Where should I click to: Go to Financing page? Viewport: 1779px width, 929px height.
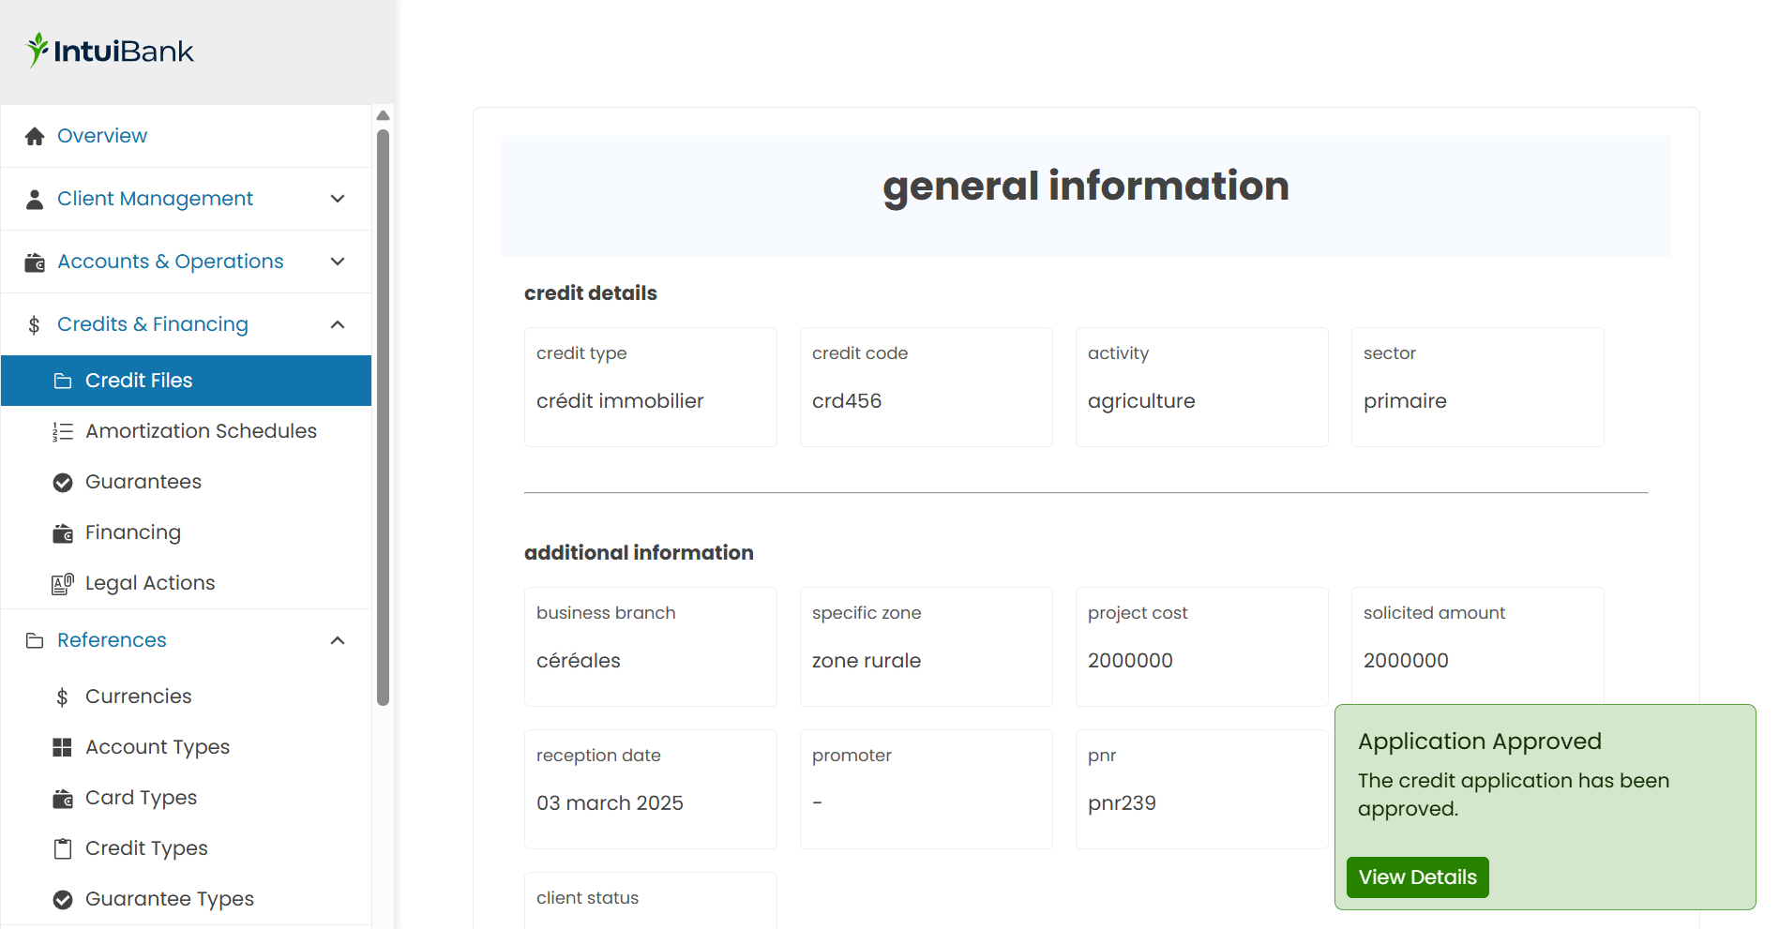coord(187,532)
